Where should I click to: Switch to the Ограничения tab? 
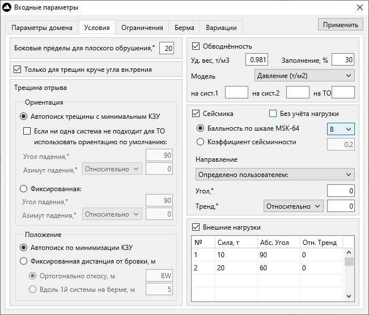tap(142, 28)
